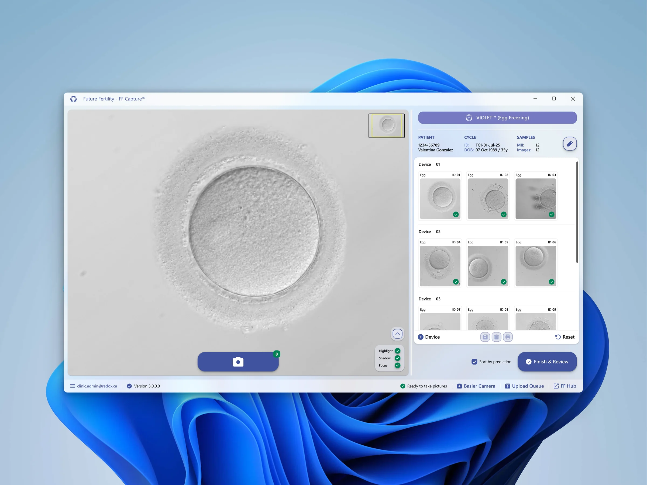Open the hamburger menu beside clinic.admin@redox.ca
Screen dimensions: 647x485
[73, 386]
